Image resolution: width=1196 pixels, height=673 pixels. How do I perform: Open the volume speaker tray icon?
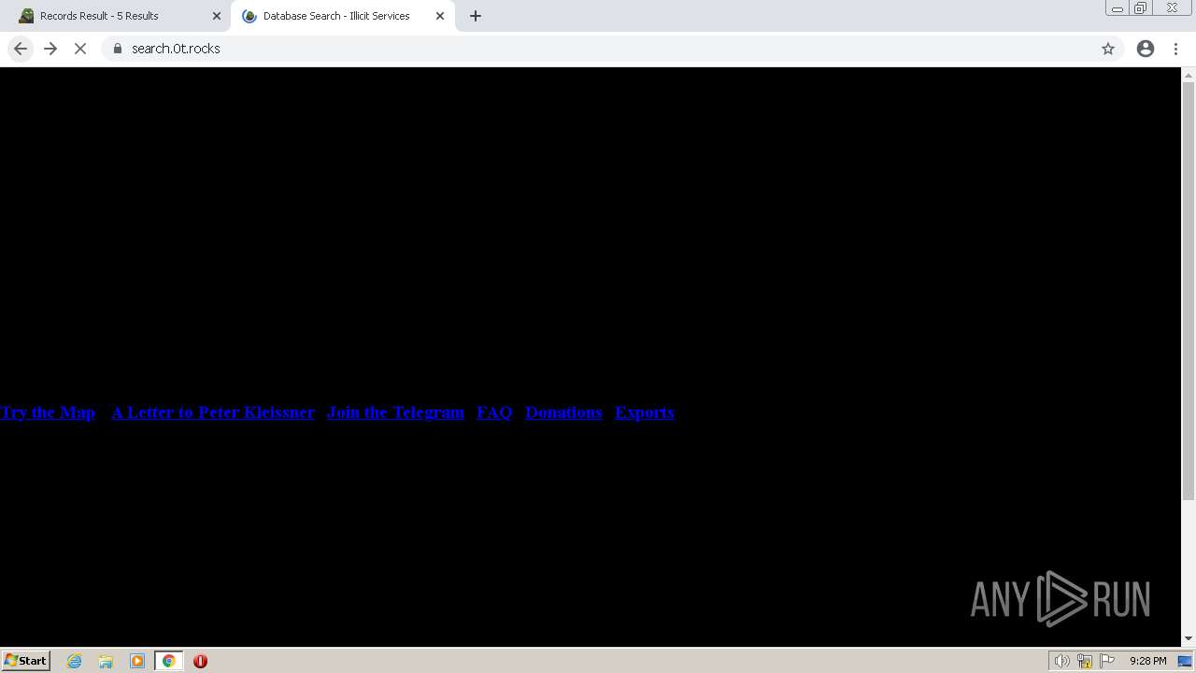pyautogui.click(x=1061, y=661)
